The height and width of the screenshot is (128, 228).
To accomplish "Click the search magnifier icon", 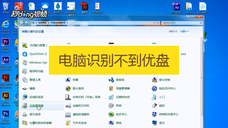I will [201, 23].
